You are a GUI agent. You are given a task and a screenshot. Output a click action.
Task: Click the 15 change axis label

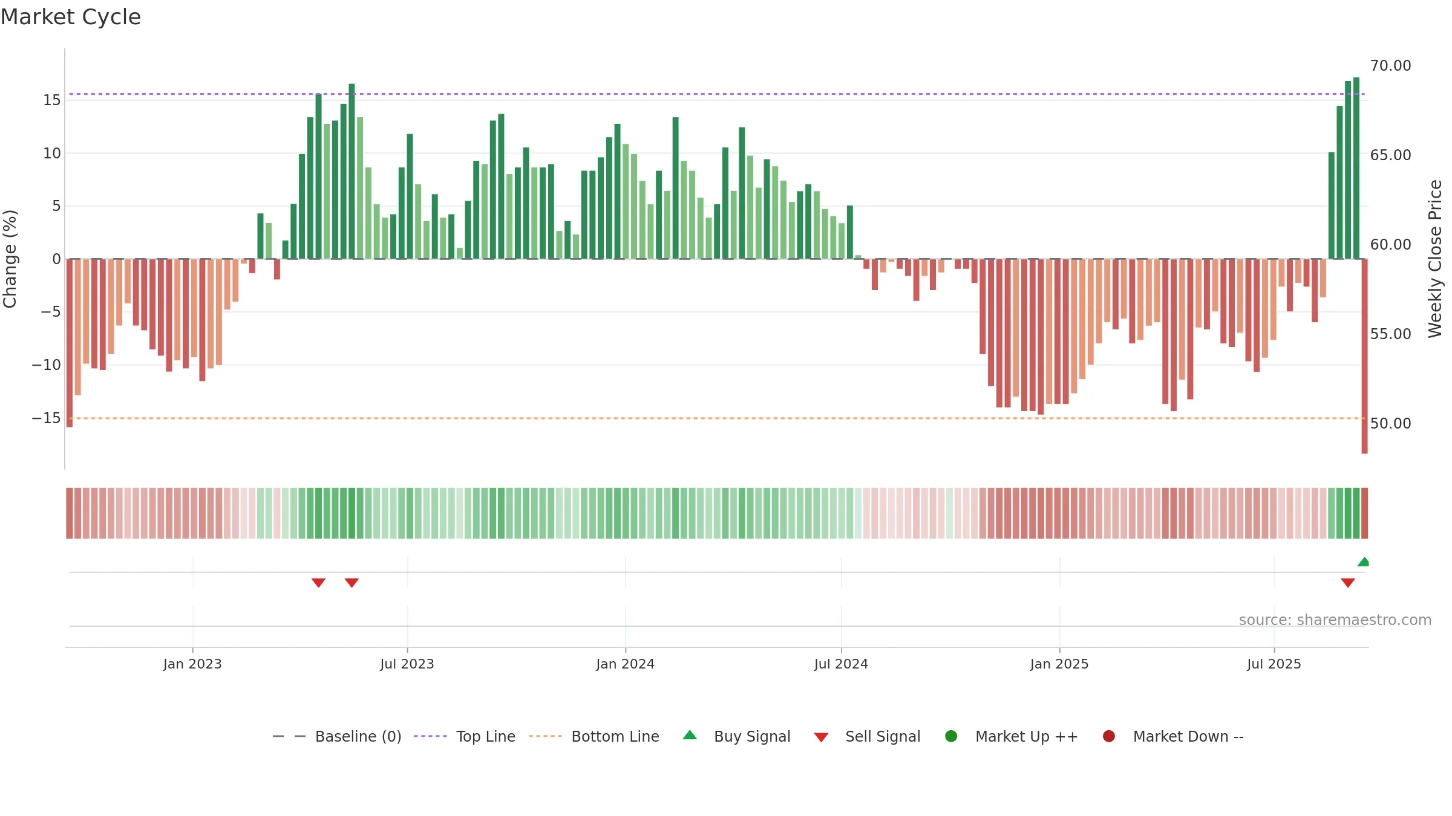click(52, 100)
